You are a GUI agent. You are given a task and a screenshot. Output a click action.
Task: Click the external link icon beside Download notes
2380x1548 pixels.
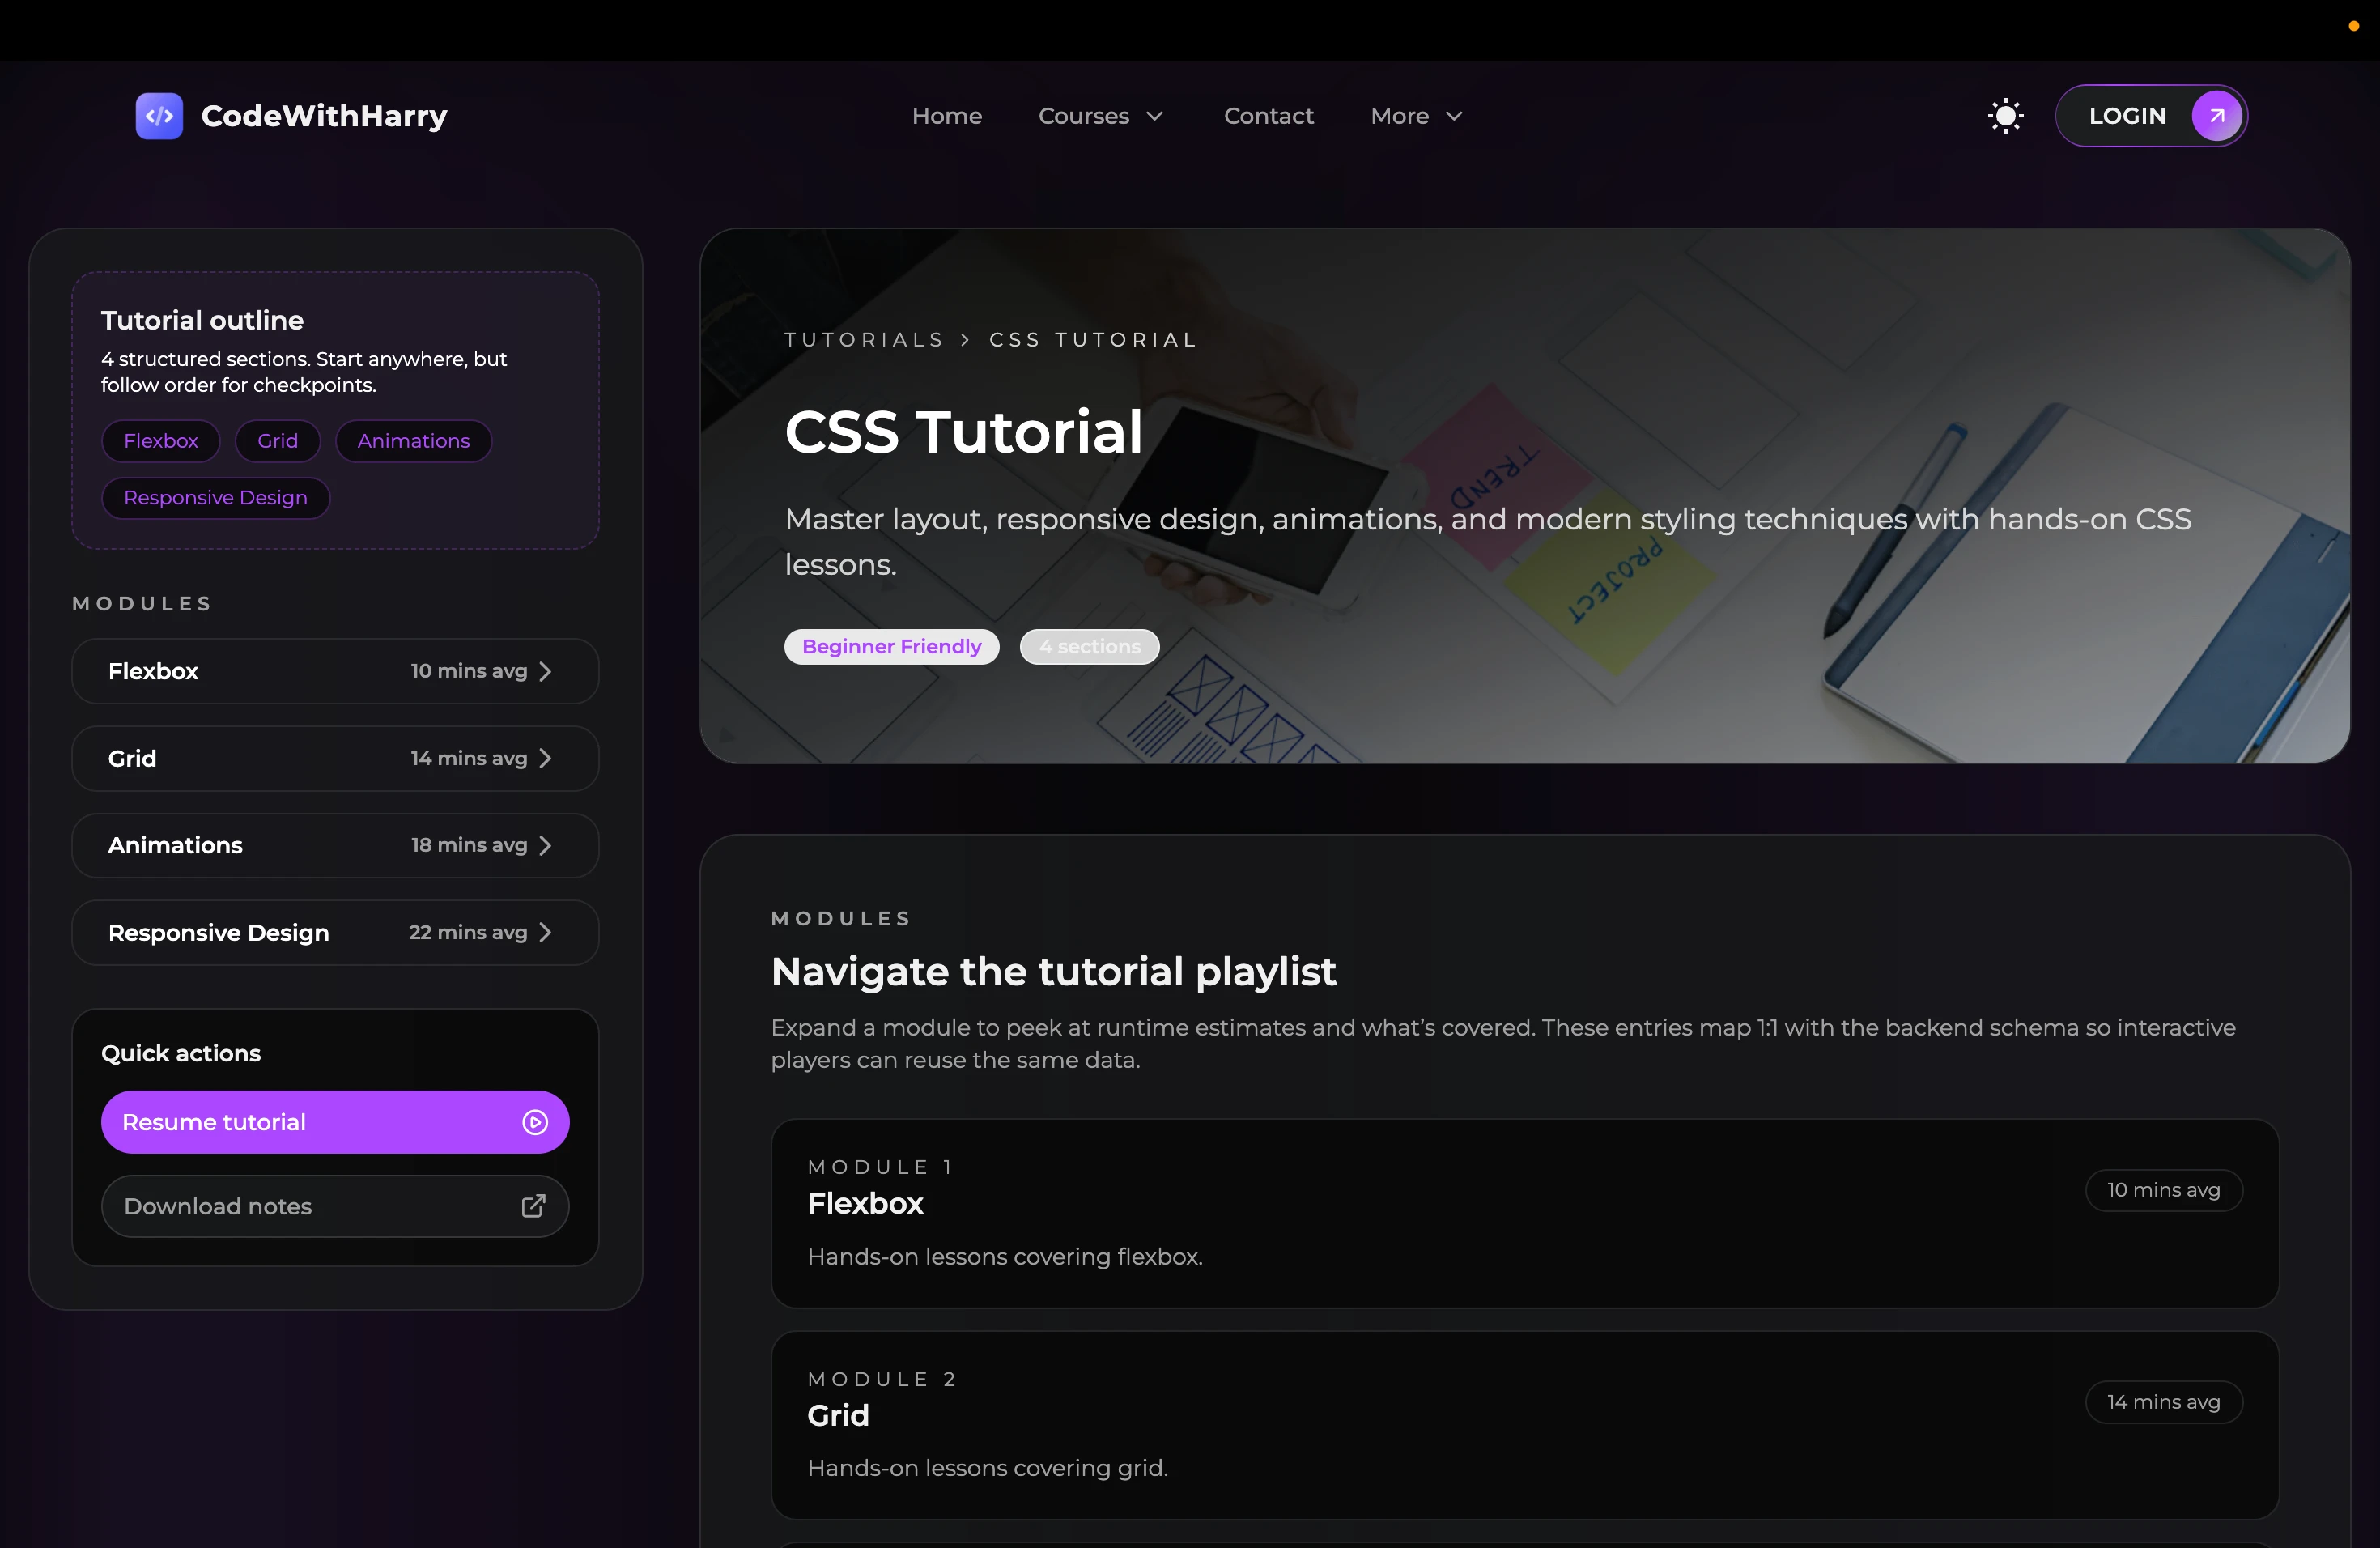pyautogui.click(x=533, y=1205)
